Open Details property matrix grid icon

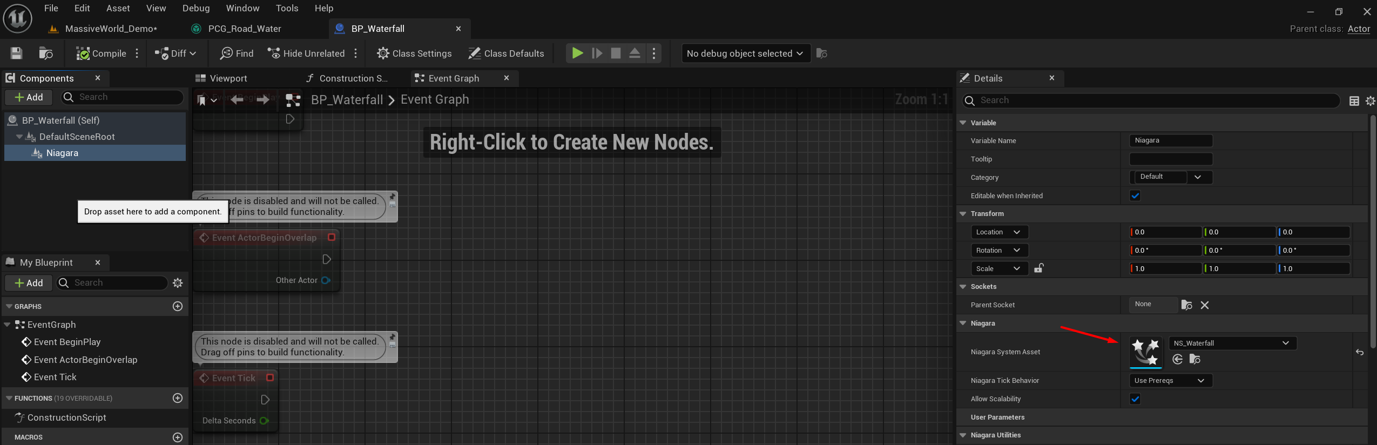coord(1354,101)
